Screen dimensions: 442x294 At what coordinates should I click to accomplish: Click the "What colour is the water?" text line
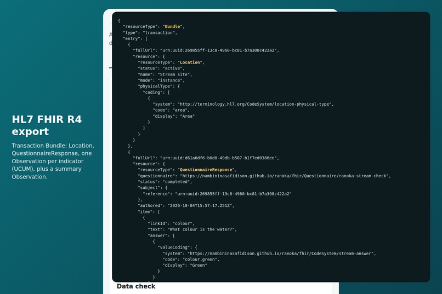tap(192, 229)
